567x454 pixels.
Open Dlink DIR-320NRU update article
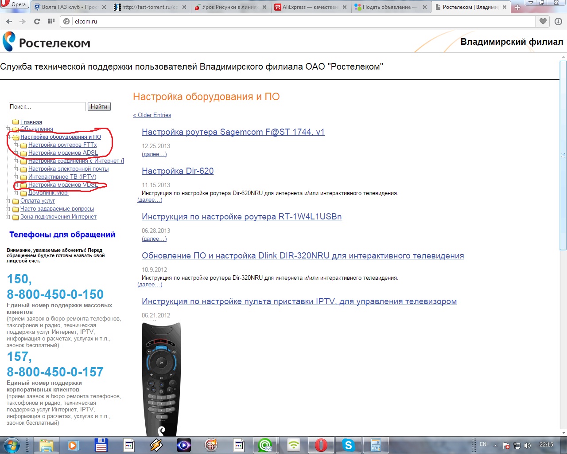click(x=303, y=256)
